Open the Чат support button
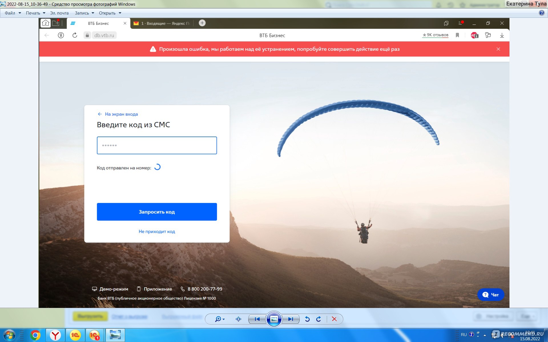548x342 pixels. click(x=491, y=295)
